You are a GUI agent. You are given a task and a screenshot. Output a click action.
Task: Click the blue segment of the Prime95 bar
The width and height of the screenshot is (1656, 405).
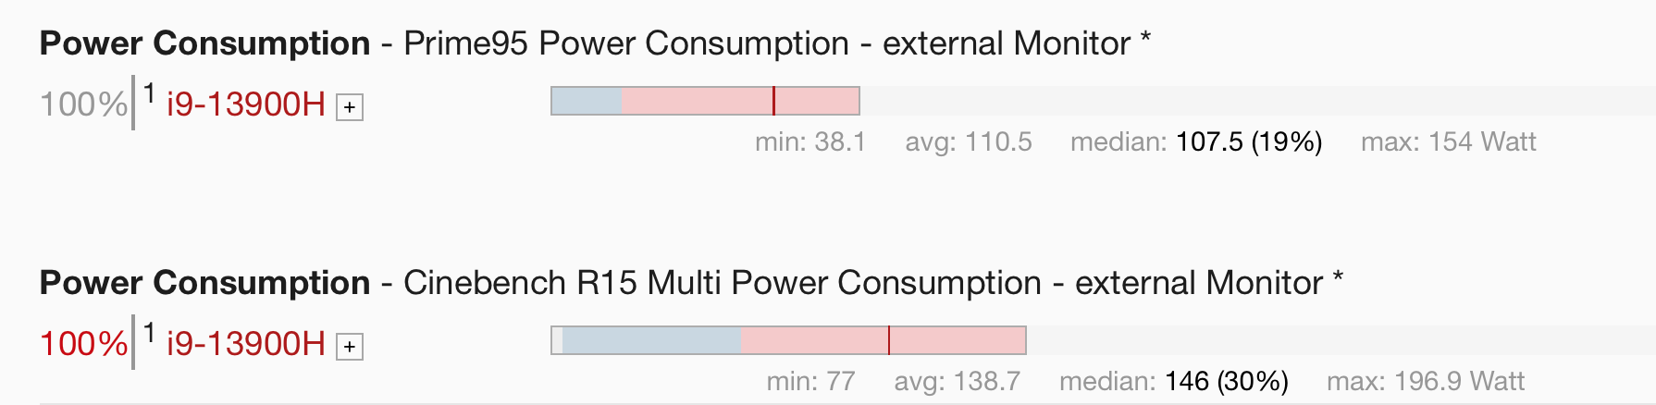(x=587, y=101)
